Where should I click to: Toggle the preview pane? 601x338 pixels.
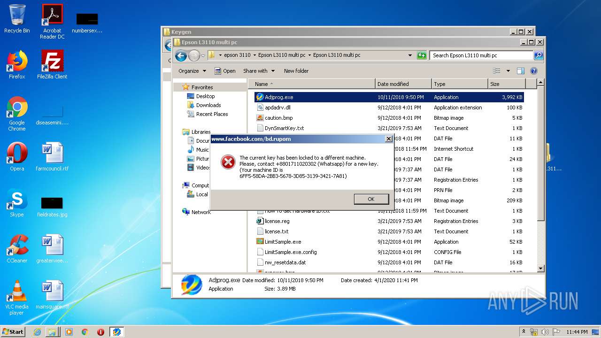[x=520, y=71]
